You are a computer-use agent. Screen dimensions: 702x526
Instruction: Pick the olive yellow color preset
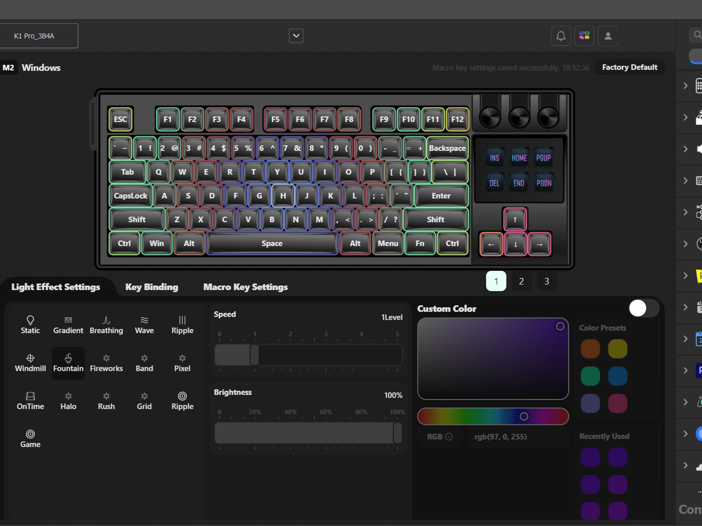(x=618, y=349)
